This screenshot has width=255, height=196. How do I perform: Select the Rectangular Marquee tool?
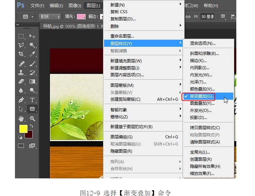[21, 36]
